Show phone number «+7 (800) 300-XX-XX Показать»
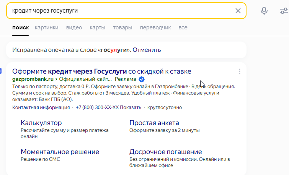 [108, 108]
